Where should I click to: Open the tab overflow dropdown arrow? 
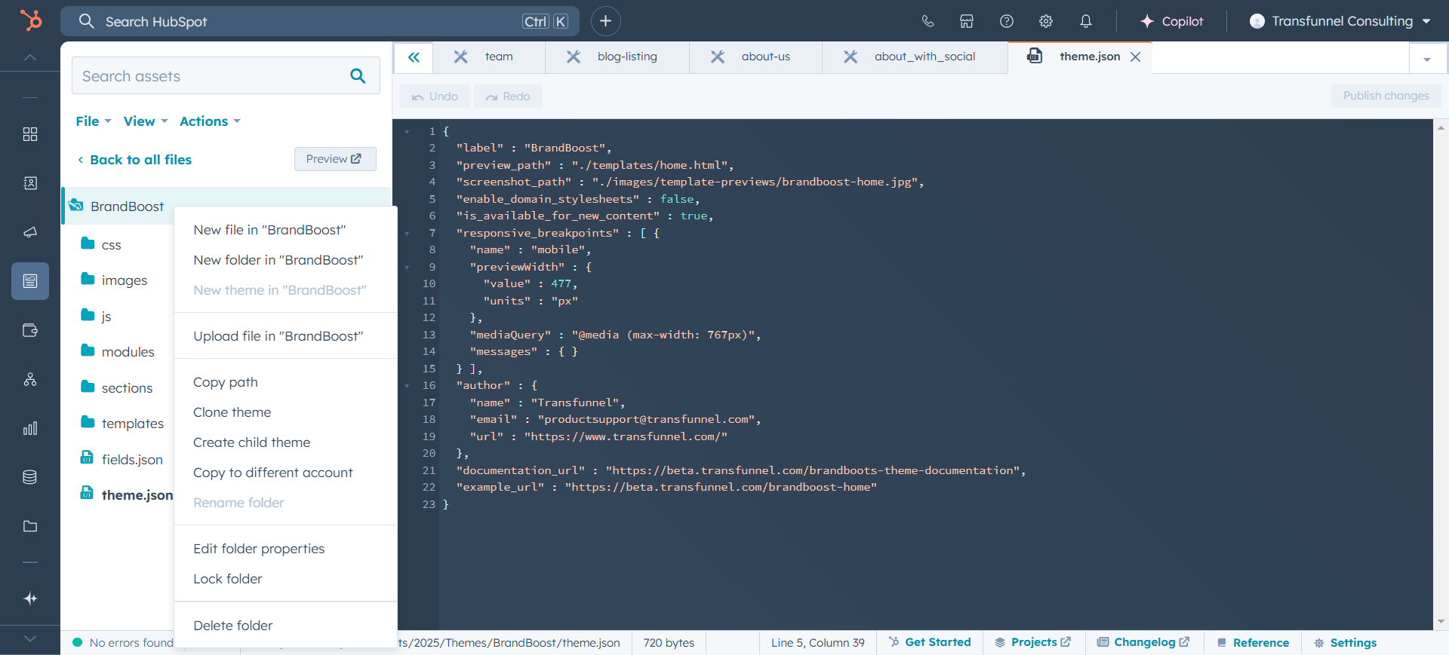pyautogui.click(x=1427, y=59)
